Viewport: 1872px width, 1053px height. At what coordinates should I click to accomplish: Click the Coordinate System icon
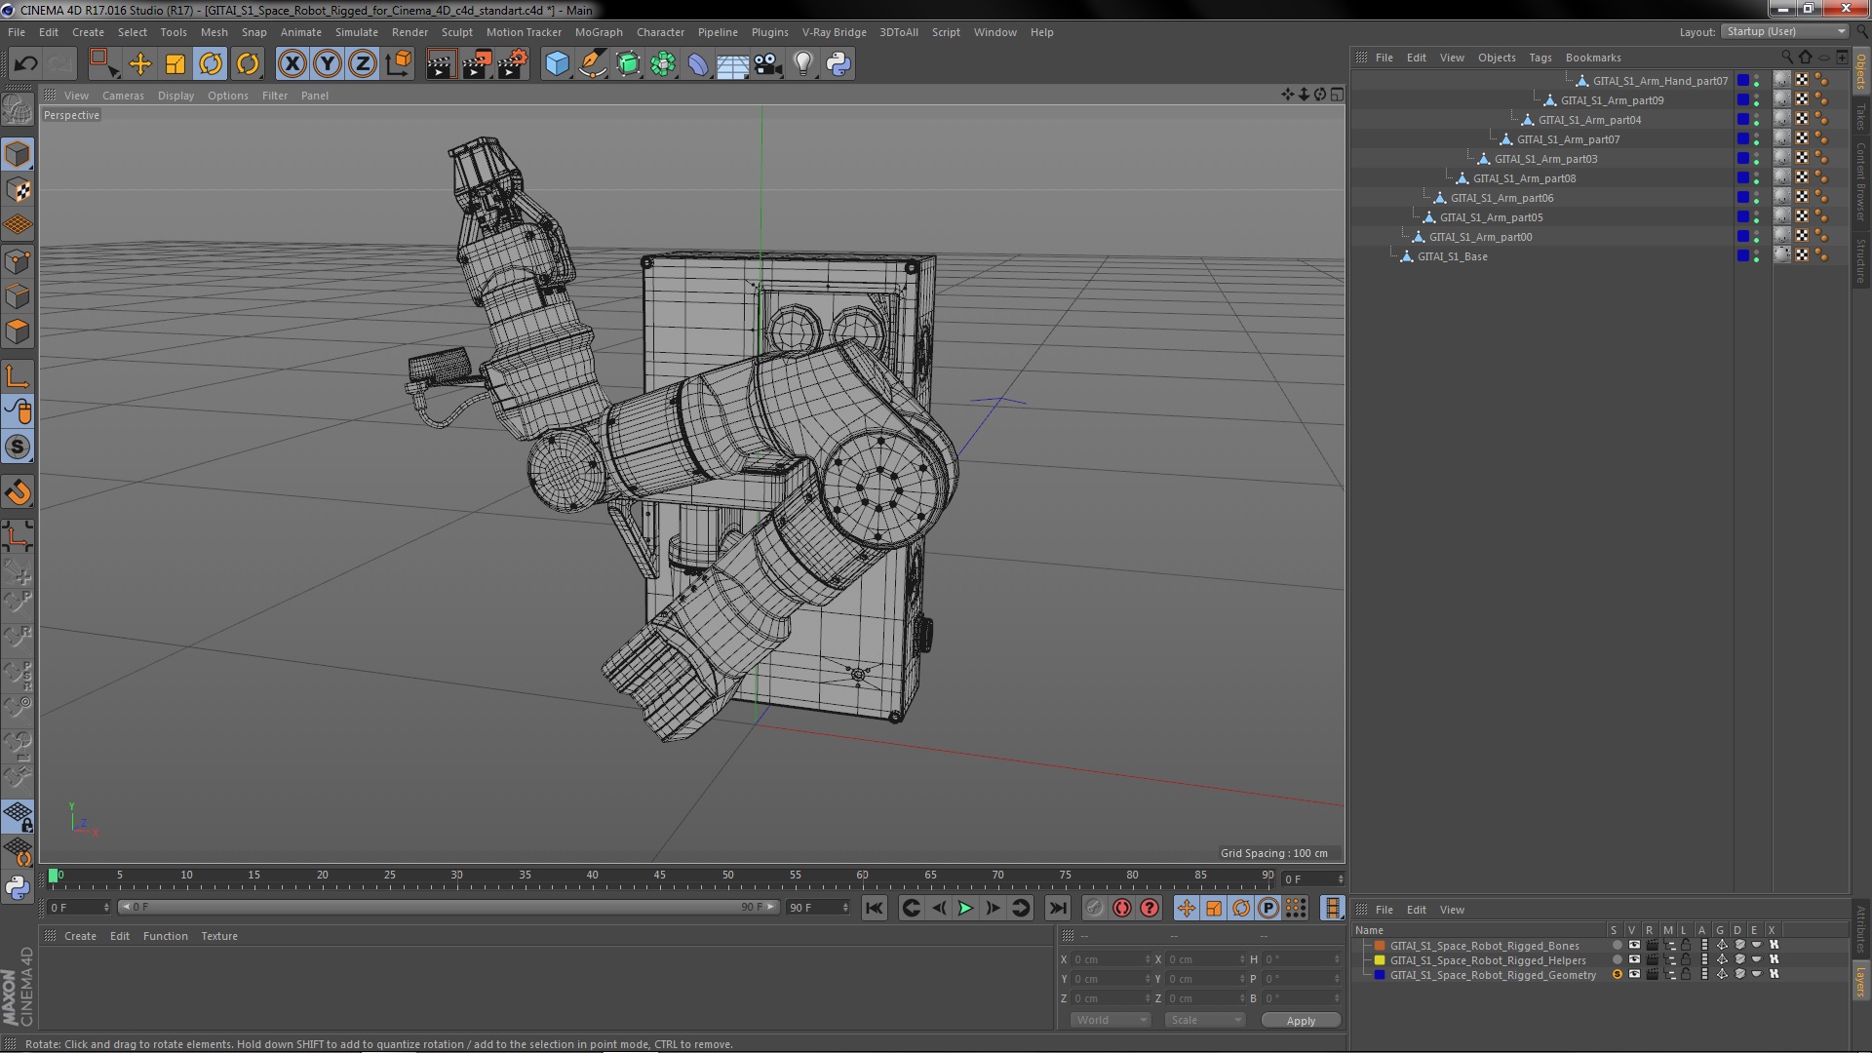(x=398, y=64)
